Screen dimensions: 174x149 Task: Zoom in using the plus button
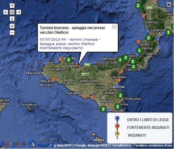pyautogui.click(x=12, y=26)
